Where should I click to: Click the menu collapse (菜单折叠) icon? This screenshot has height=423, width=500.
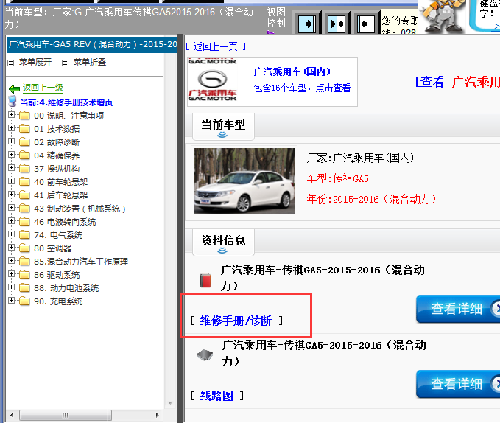[x=65, y=63]
